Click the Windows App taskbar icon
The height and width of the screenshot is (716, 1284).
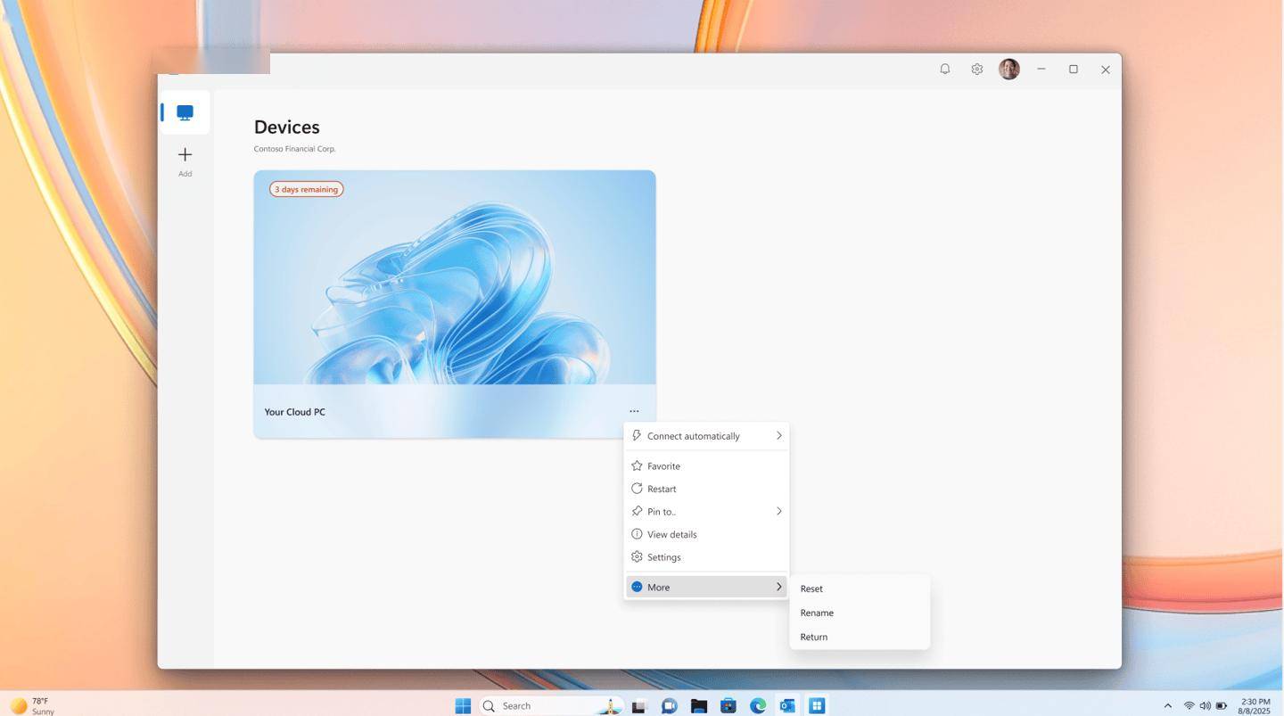[817, 705]
